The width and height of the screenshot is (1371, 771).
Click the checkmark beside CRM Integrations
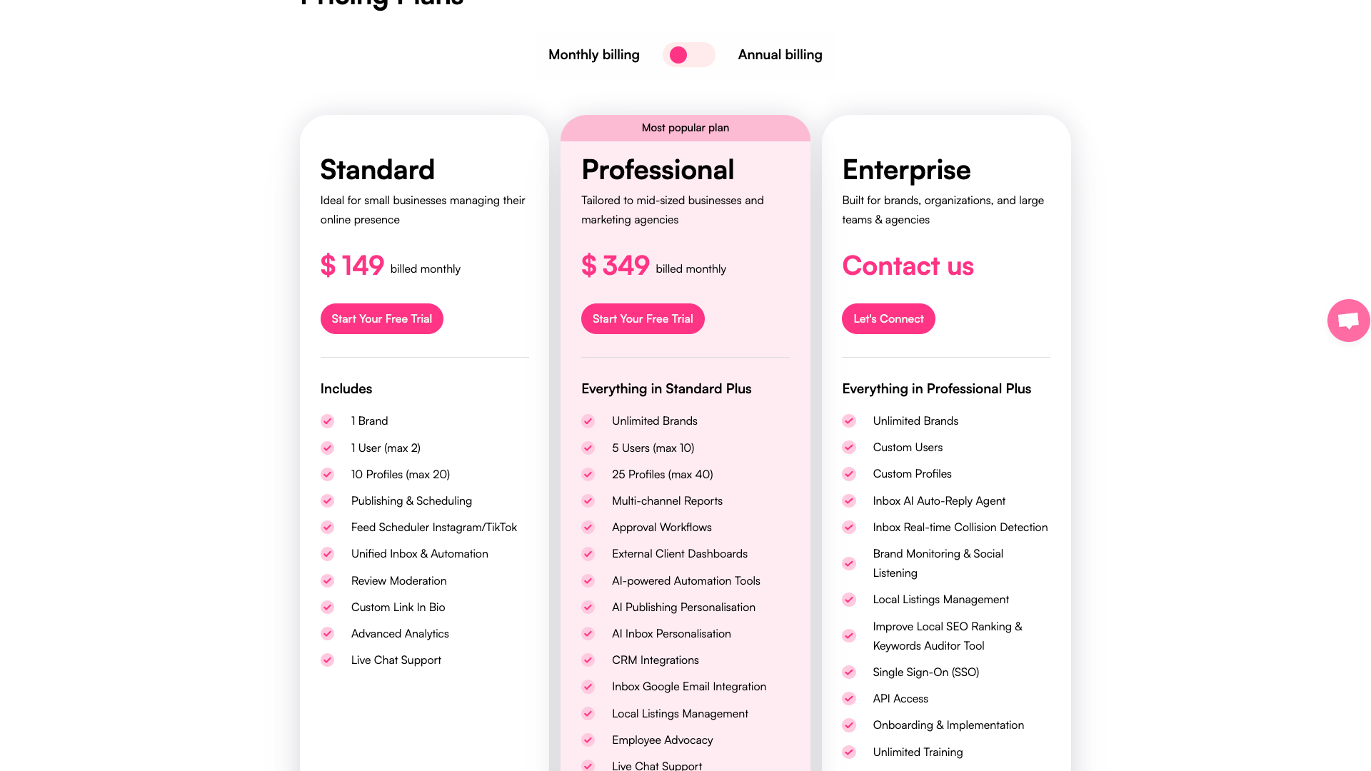[x=588, y=660]
